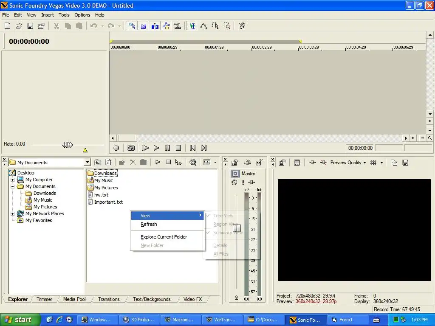Toggle Auto Ripple toolbar icon
The height and width of the screenshot is (326, 435).
click(x=155, y=26)
